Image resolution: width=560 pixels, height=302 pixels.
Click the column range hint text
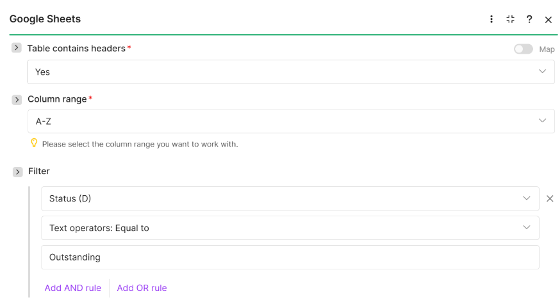coord(140,145)
